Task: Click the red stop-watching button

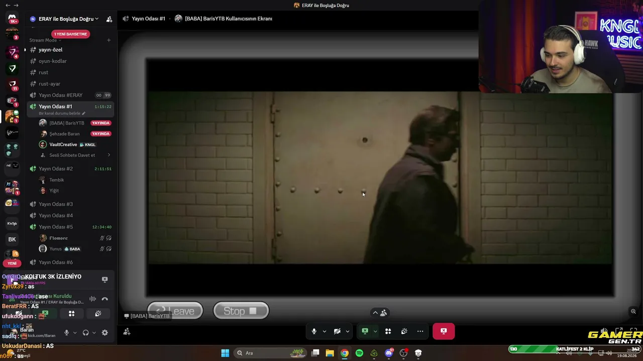Action: click(444, 331)
